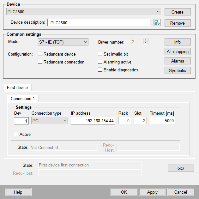199x199 pixels.
Task: Click the Driver number value field
Action: tap(137, 42)
